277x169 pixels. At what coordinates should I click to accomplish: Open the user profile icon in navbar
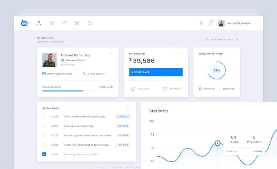click(38, 23)
